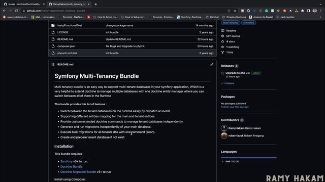Open commit 'Update README.md'
This screenshot has height=182, width=325.
click(118, 39)
